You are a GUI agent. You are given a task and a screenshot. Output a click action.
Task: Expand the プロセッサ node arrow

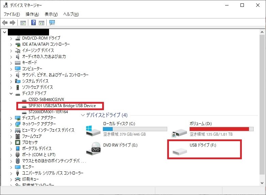click(x=11, y=143)
